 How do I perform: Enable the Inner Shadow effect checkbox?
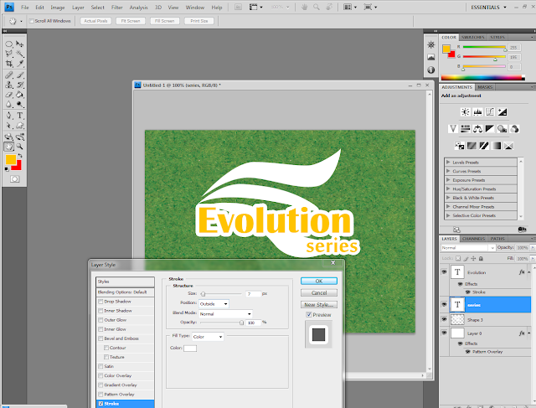[100, 311]
